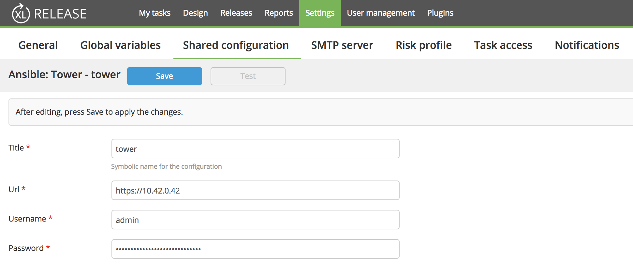The height and width of the screenshot is (275, 633).
Task: Click the Url field with https://10.42.0.42
Action: point(255,190)
